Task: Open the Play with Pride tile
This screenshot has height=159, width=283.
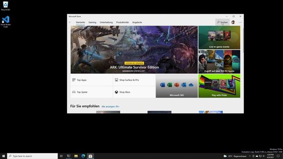Action: pos(219,86)
